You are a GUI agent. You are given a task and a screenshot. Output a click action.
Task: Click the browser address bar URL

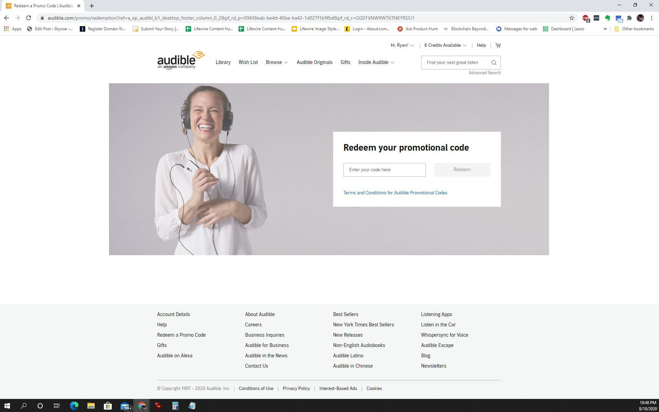click(231, 18)
